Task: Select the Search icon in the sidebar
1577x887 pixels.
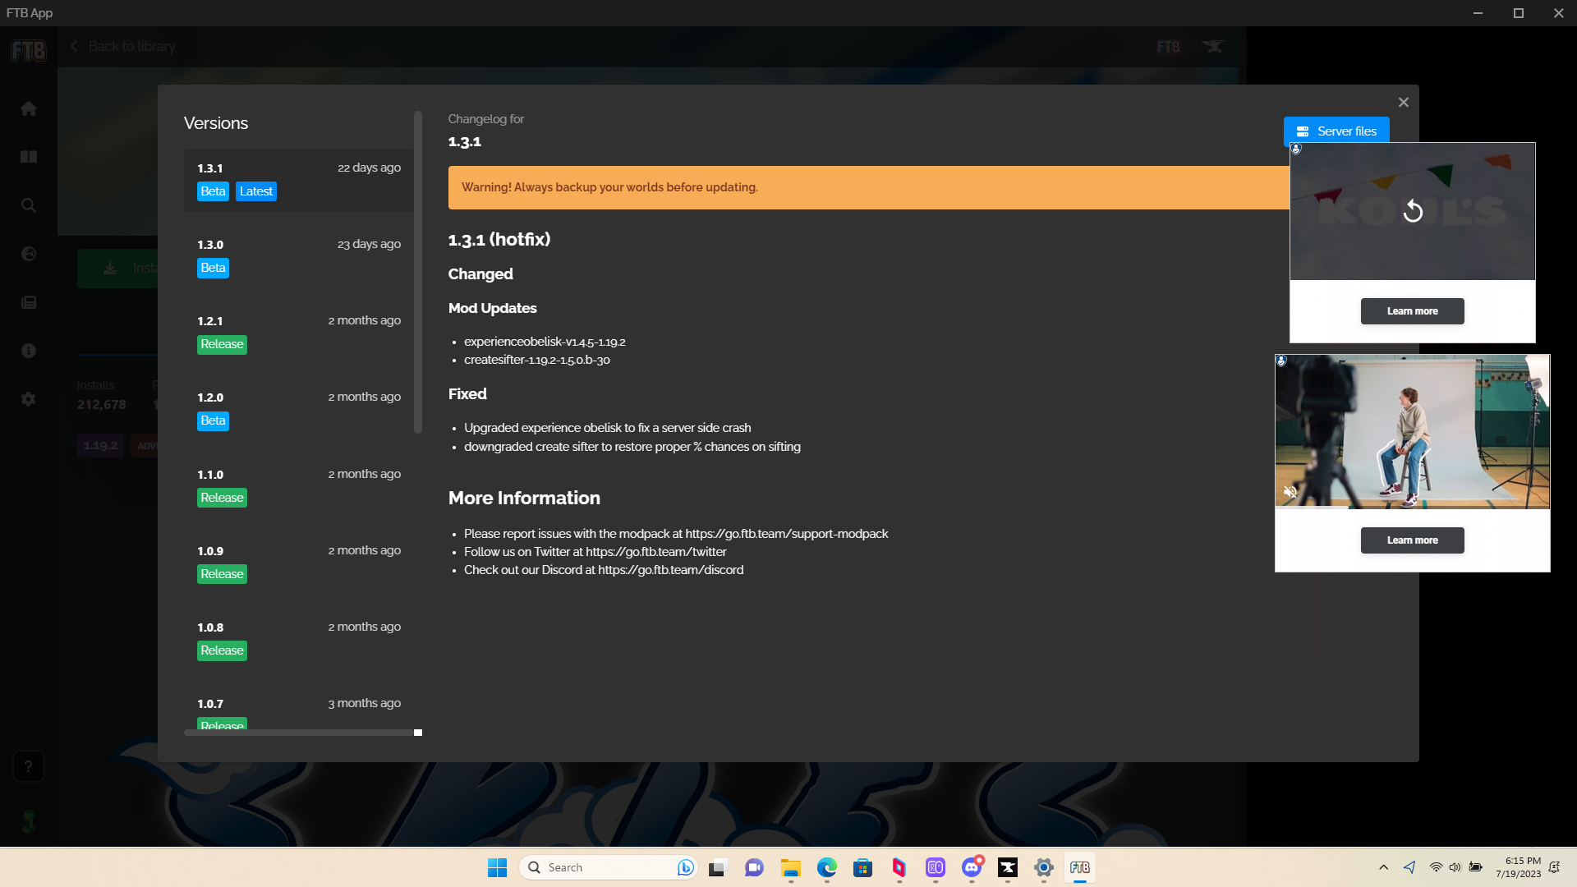Action: (29, 205)
